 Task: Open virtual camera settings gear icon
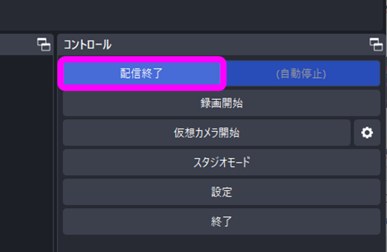(367, 133)
